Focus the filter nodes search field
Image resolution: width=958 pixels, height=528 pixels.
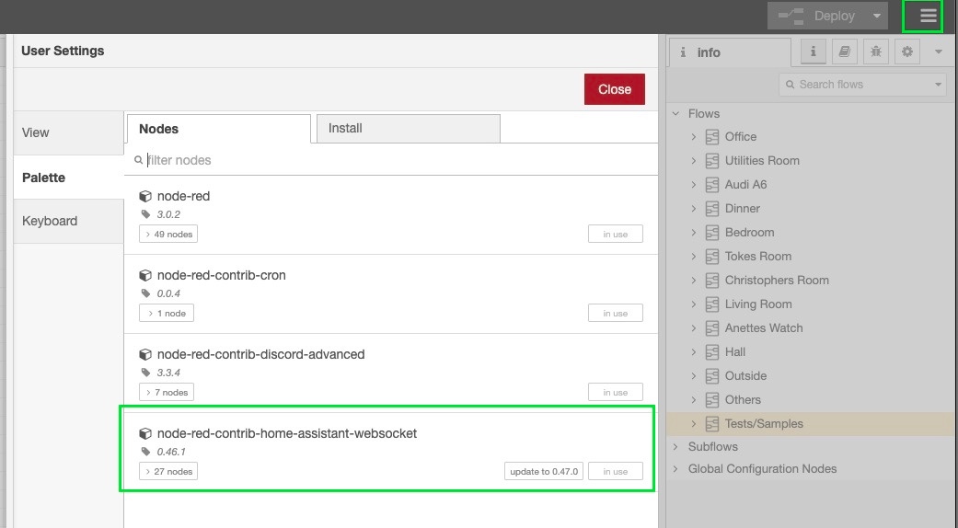[x=396, y=160]
